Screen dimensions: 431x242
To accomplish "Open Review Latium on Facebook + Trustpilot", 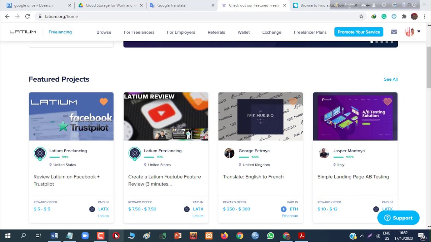I will [67, 180].
